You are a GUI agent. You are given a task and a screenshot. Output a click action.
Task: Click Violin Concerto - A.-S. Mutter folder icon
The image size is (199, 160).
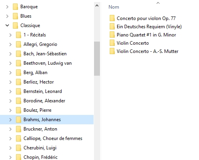pyautogui.click(x=112, y=51)
